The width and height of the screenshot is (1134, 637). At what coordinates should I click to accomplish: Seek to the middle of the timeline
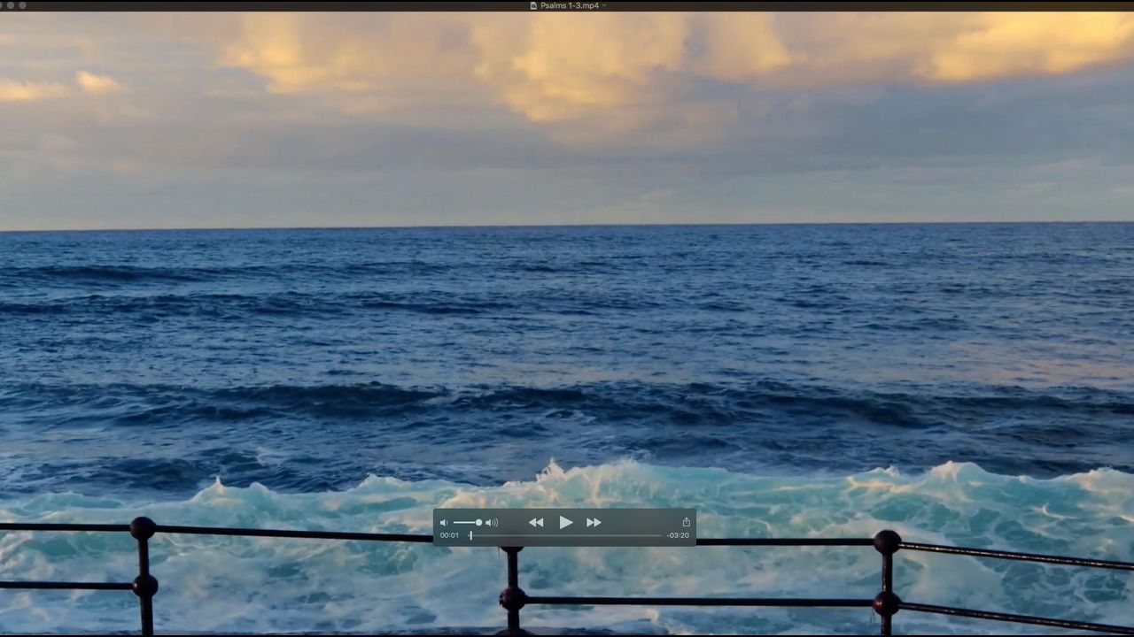[566, 535]
